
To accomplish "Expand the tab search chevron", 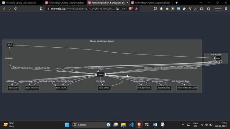I will point(201,3).
